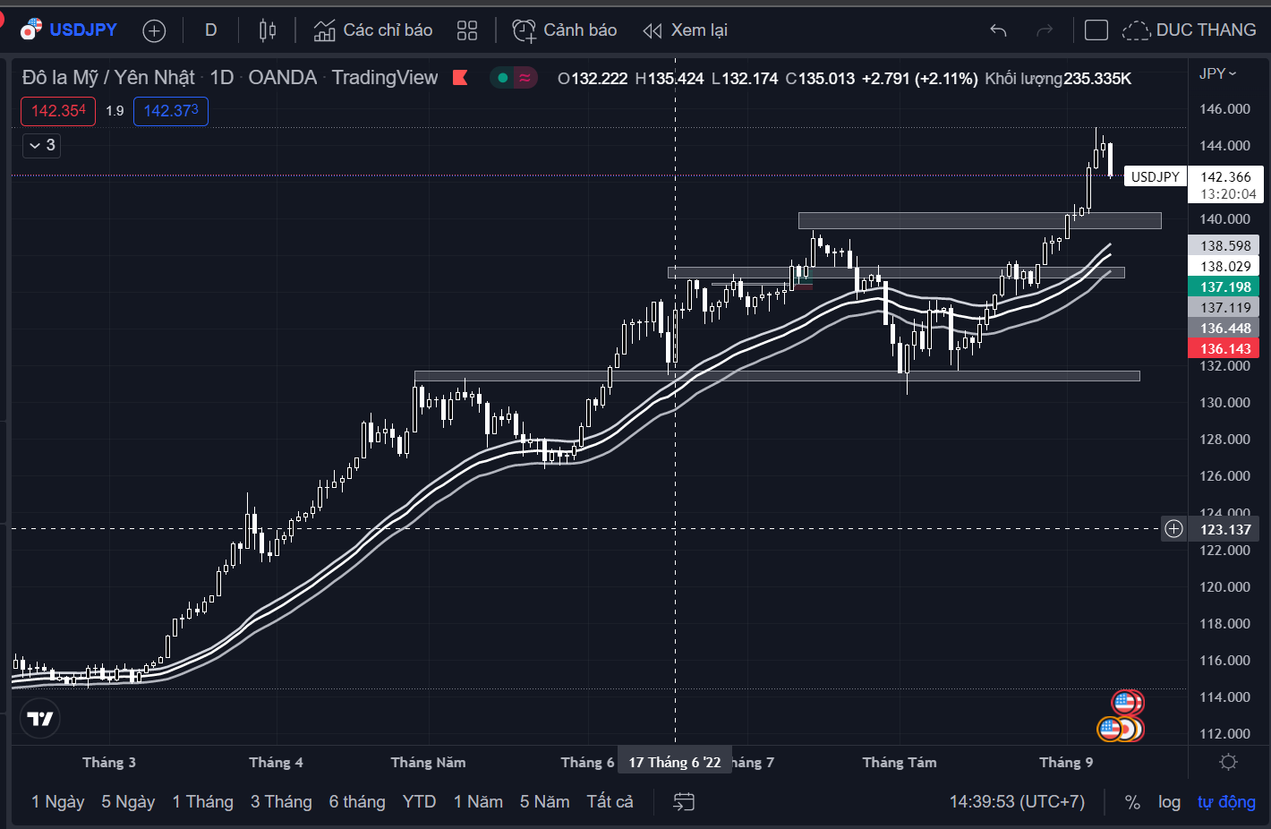This screenshot has width=1271, height=829.
Task: Open the USDJPY symbol search
Action: pos(70,30)
